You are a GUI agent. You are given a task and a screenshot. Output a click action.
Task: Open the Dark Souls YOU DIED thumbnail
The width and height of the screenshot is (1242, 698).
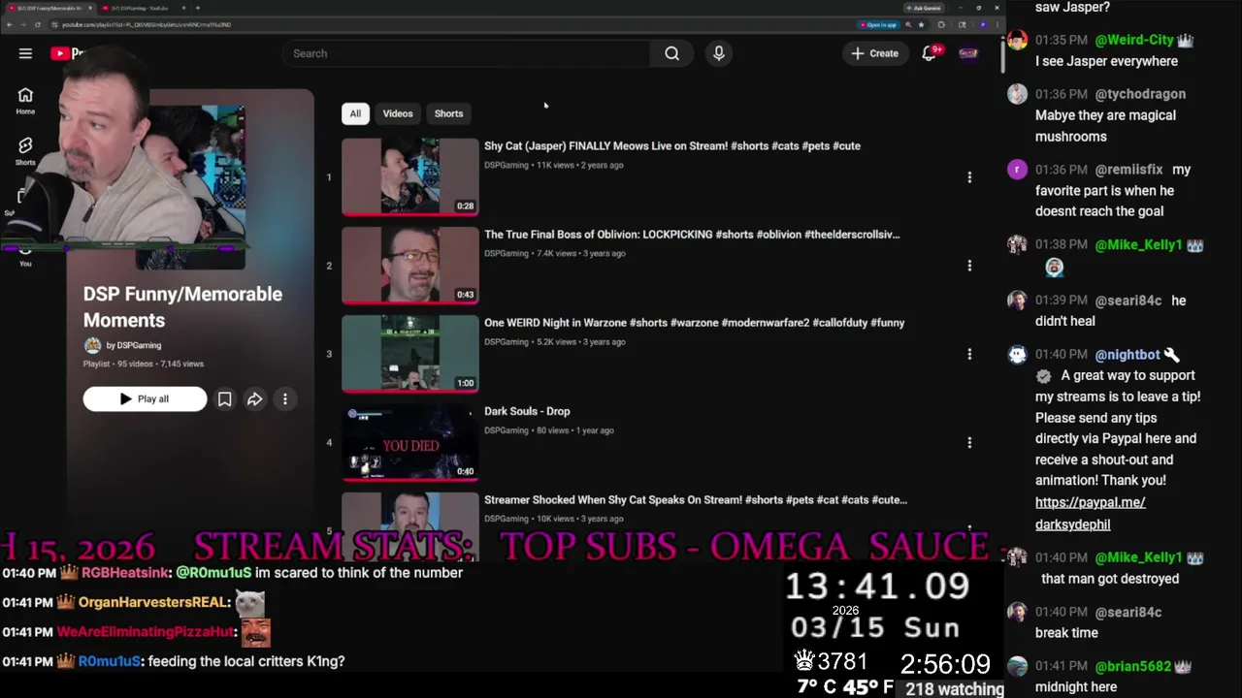(x=410, y=442)
